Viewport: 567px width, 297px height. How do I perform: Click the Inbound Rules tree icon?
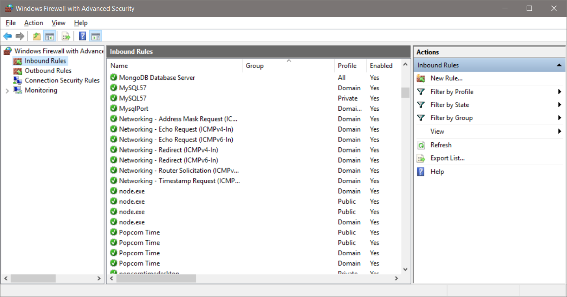pyautogui.click(x=18, y=61)
